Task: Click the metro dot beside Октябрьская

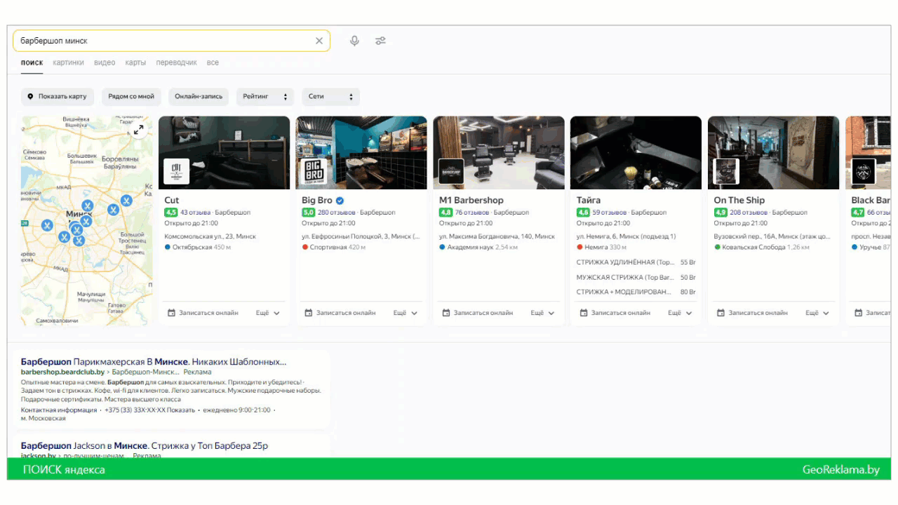Action: [168, 247]
